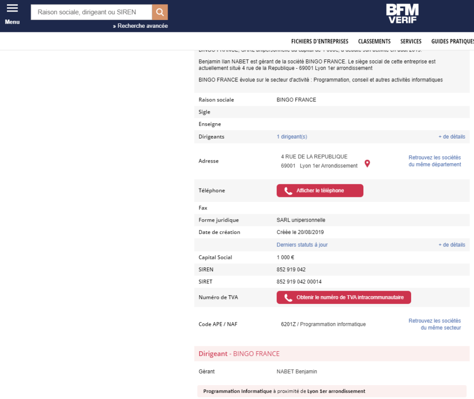Screen dimensions: 474x399
Task: Click Afficher le téléphone button
Action: [x=320, y=191]
